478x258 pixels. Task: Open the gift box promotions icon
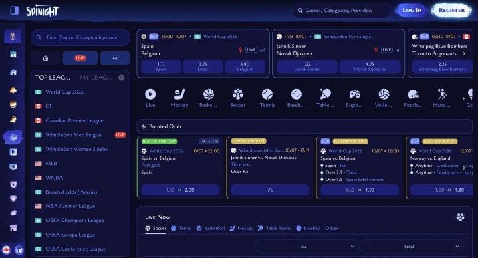point(13,55)
